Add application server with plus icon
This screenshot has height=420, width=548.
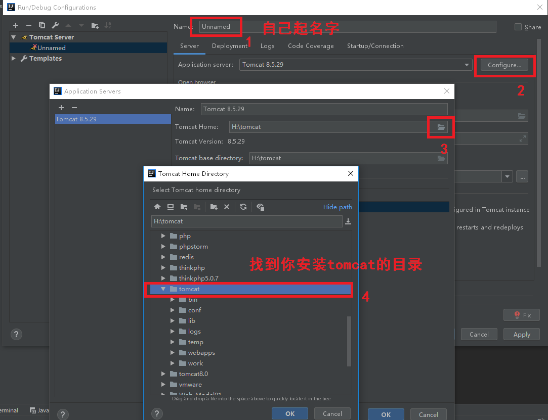[61, 108]
